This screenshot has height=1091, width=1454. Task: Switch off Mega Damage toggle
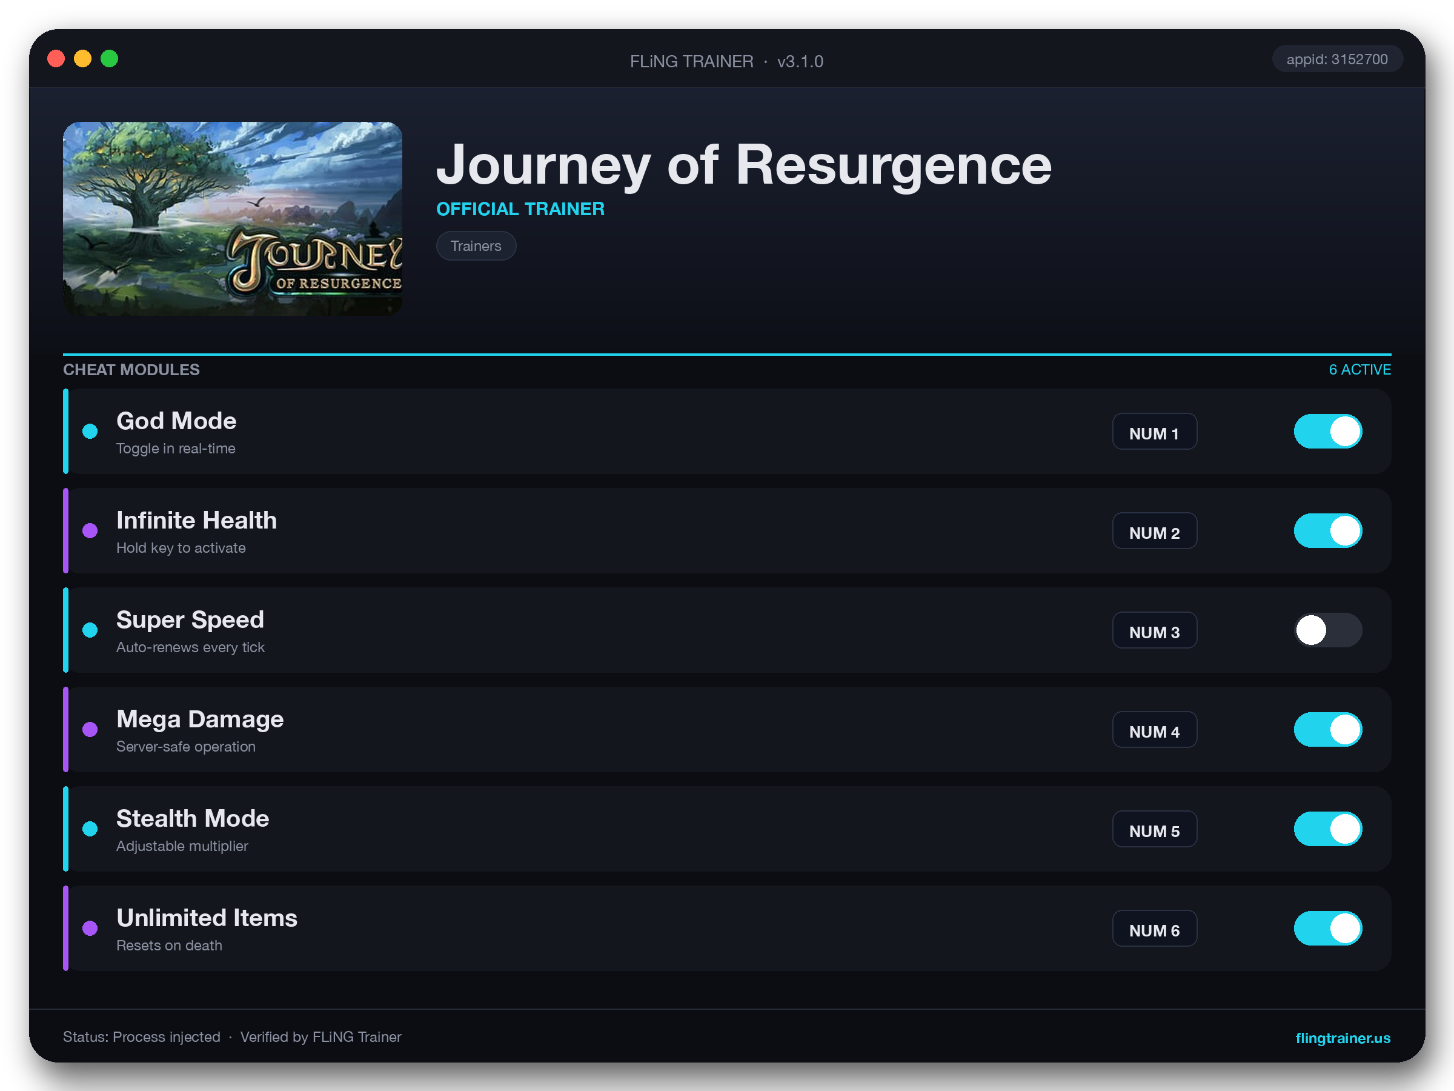click(1328, 729)
